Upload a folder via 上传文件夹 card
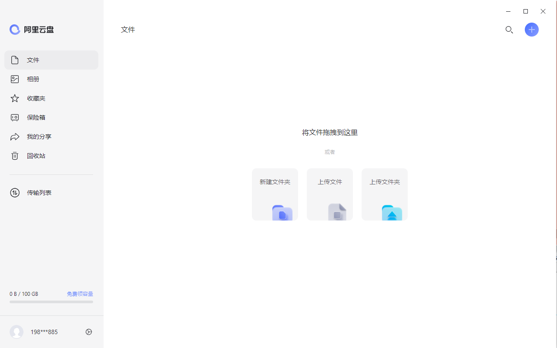The width and height of the screenshot is (557, 348). pyautogui.click(x=384, y=194)
